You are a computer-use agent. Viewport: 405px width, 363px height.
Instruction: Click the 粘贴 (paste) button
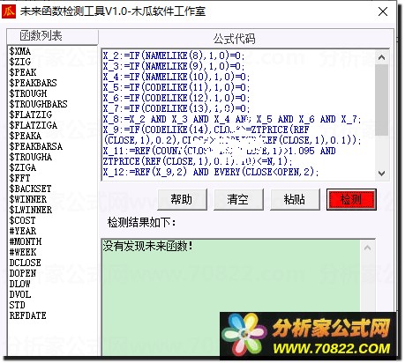pyautogui.click(x=295, y=200)
